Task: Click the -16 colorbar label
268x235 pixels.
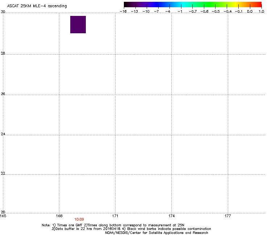Action: tap(123, 12)
